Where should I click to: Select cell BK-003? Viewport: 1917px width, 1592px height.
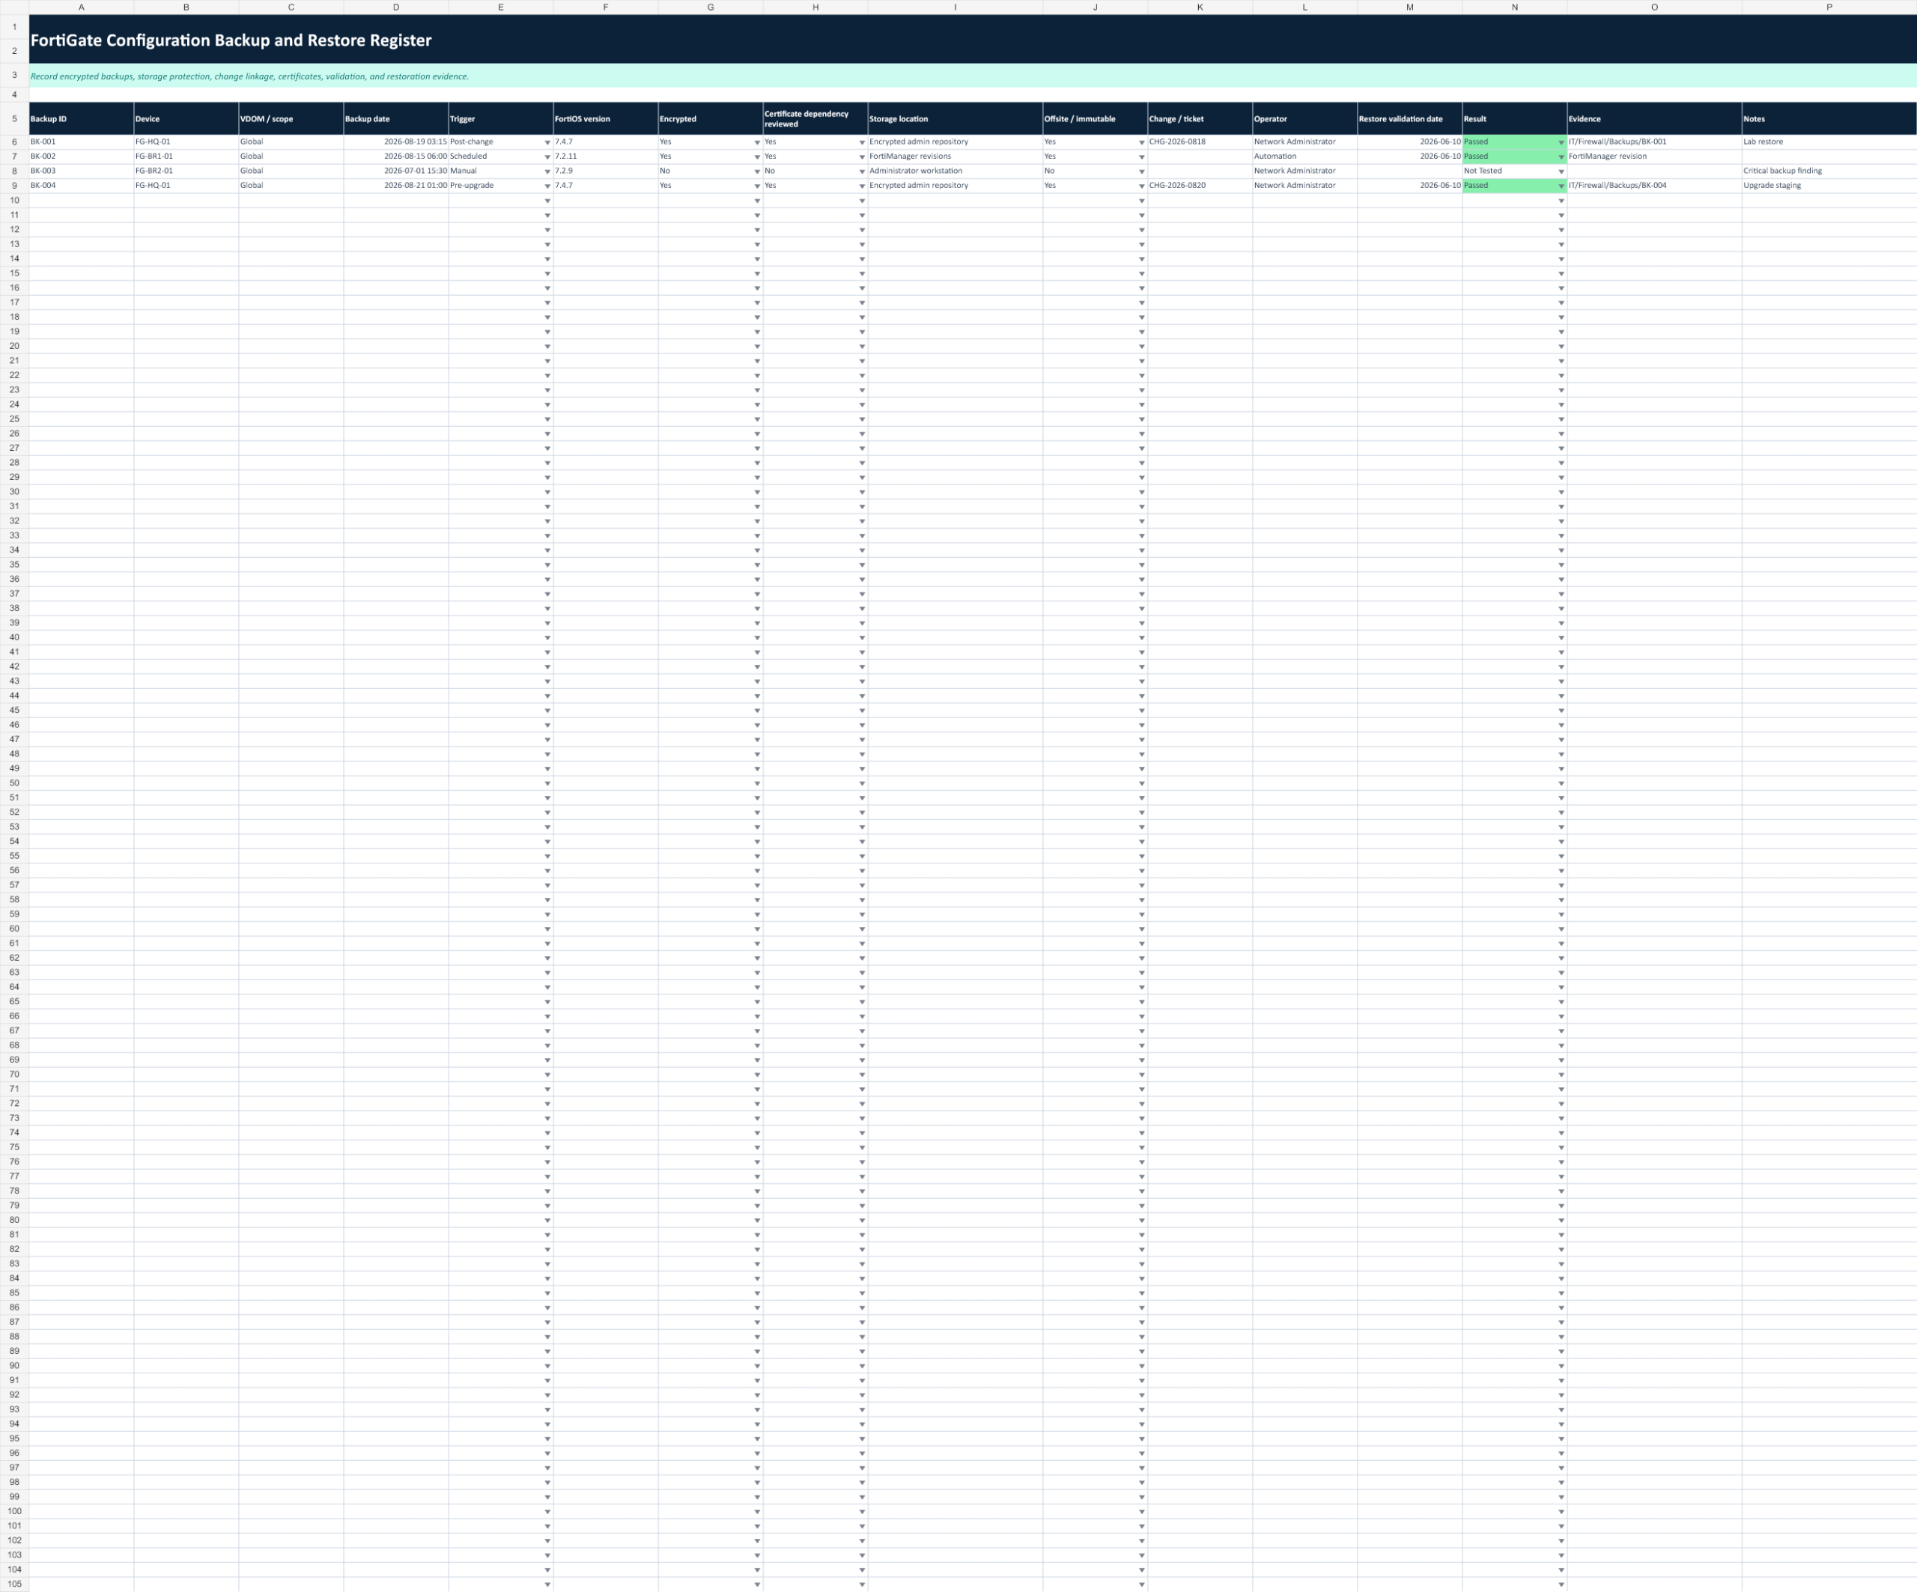tap(81, 171)
